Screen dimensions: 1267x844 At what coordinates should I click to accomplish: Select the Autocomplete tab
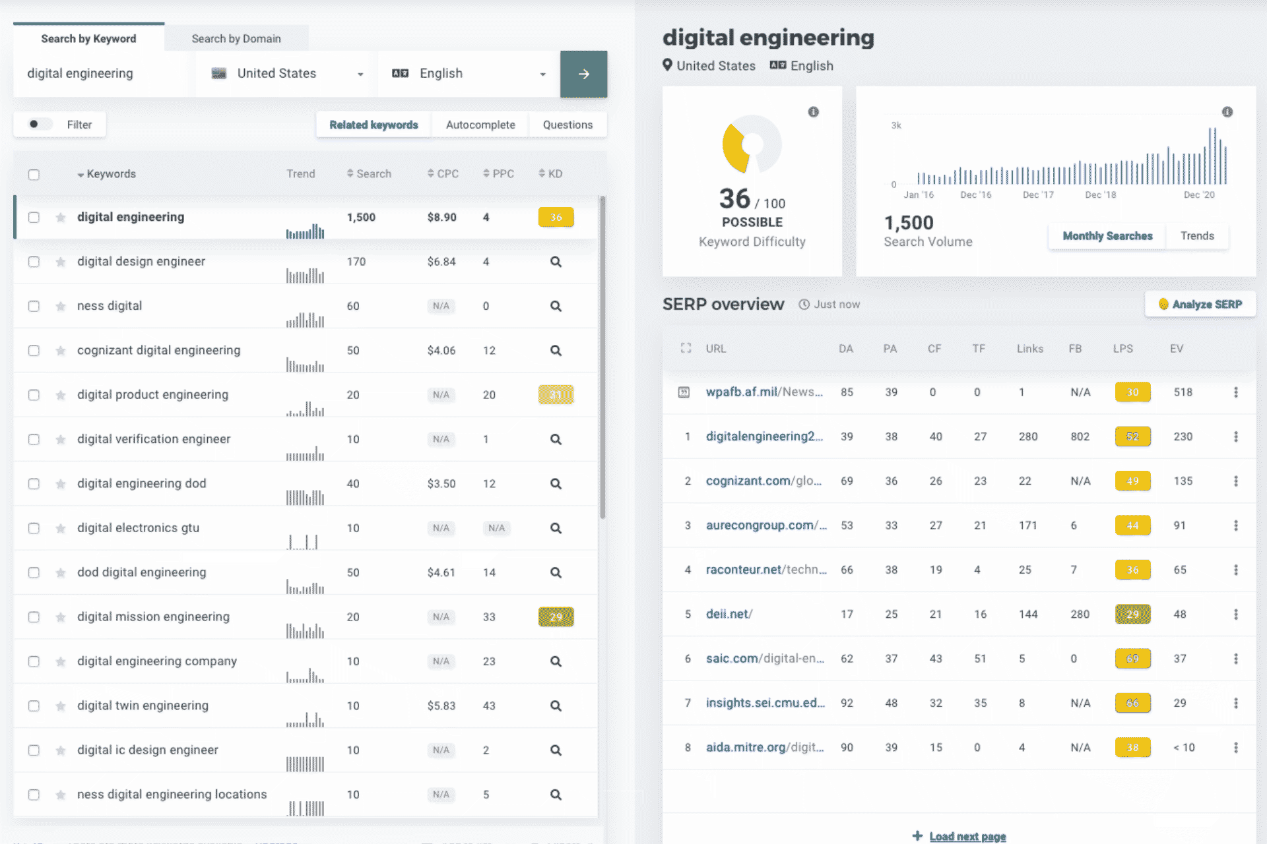click(x=480, y=125)
